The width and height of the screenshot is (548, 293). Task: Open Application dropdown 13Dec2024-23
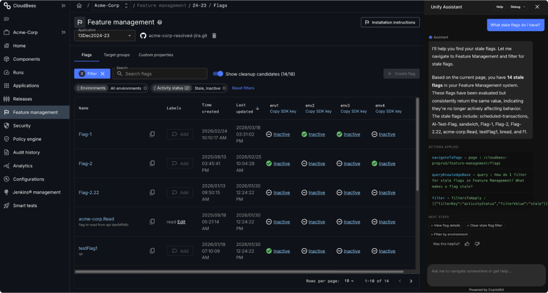pyautogui.click(x=105, y=36)
